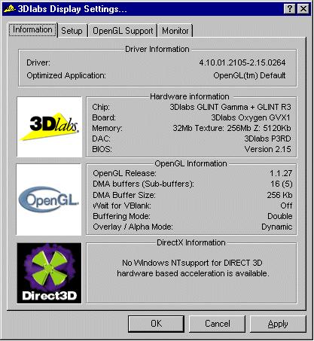This screenshot has height=341, width=314.
Task: Close the 3Dlabs Display Settings dialog
Action: (303, 9)
